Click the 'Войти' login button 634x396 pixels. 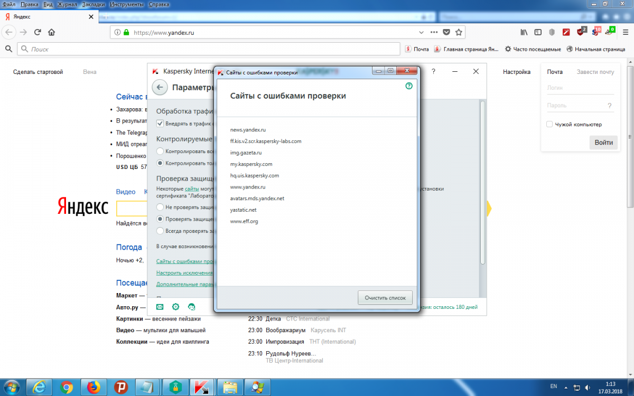(603, 143)
